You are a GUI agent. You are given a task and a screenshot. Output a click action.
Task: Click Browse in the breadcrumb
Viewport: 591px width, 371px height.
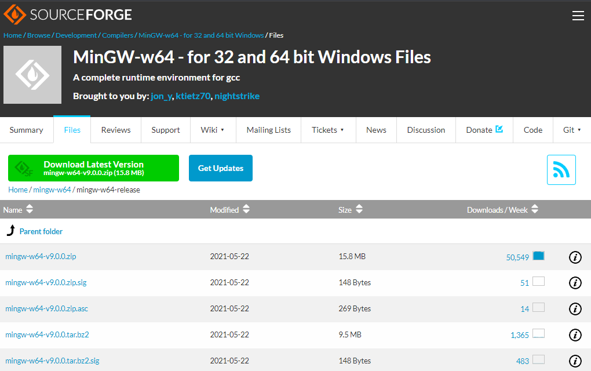pyautogui.click(x=38, y=35)
